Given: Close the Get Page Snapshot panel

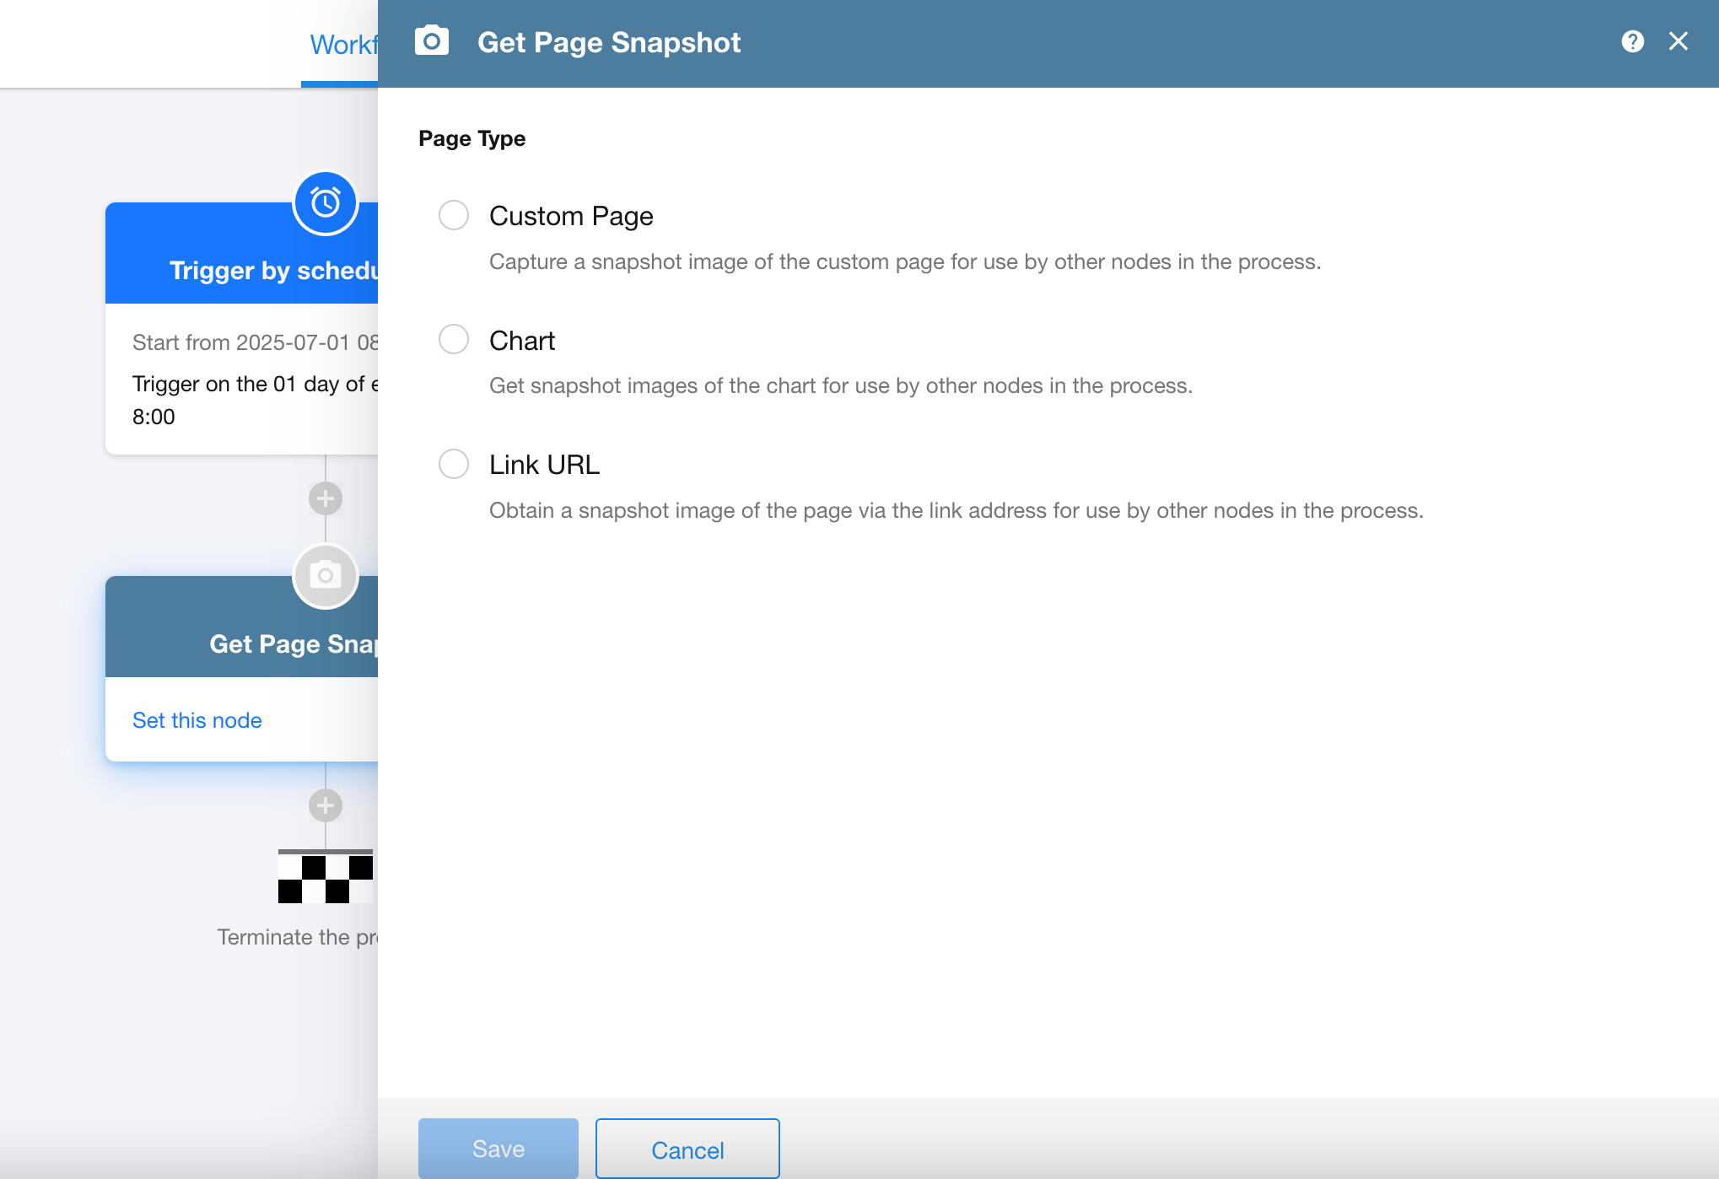Looking at the screenshot, I should tap(1678, 41).
